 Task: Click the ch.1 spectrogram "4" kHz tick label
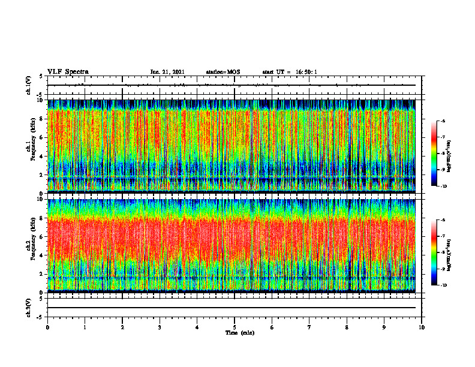point(43,157)
